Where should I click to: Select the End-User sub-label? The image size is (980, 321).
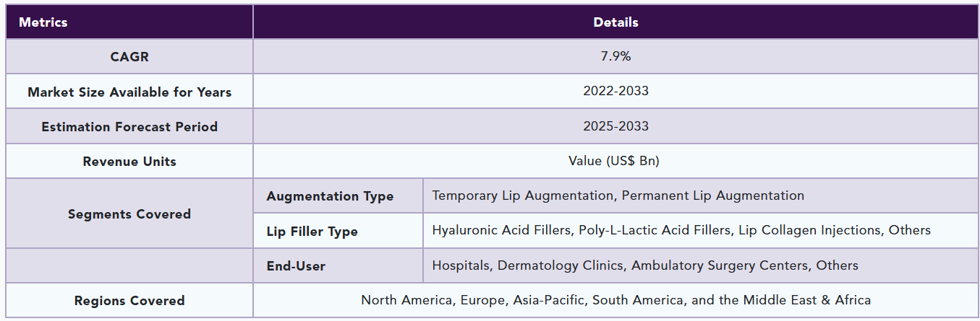pos(296,266)
